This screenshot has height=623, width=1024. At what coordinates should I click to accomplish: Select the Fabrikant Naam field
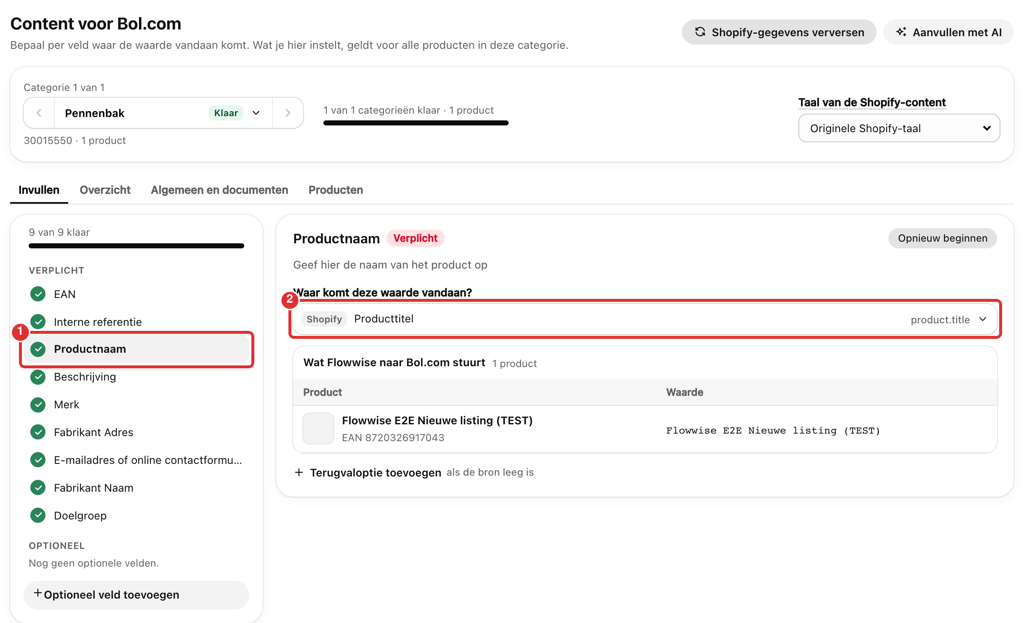click(136, 487)
